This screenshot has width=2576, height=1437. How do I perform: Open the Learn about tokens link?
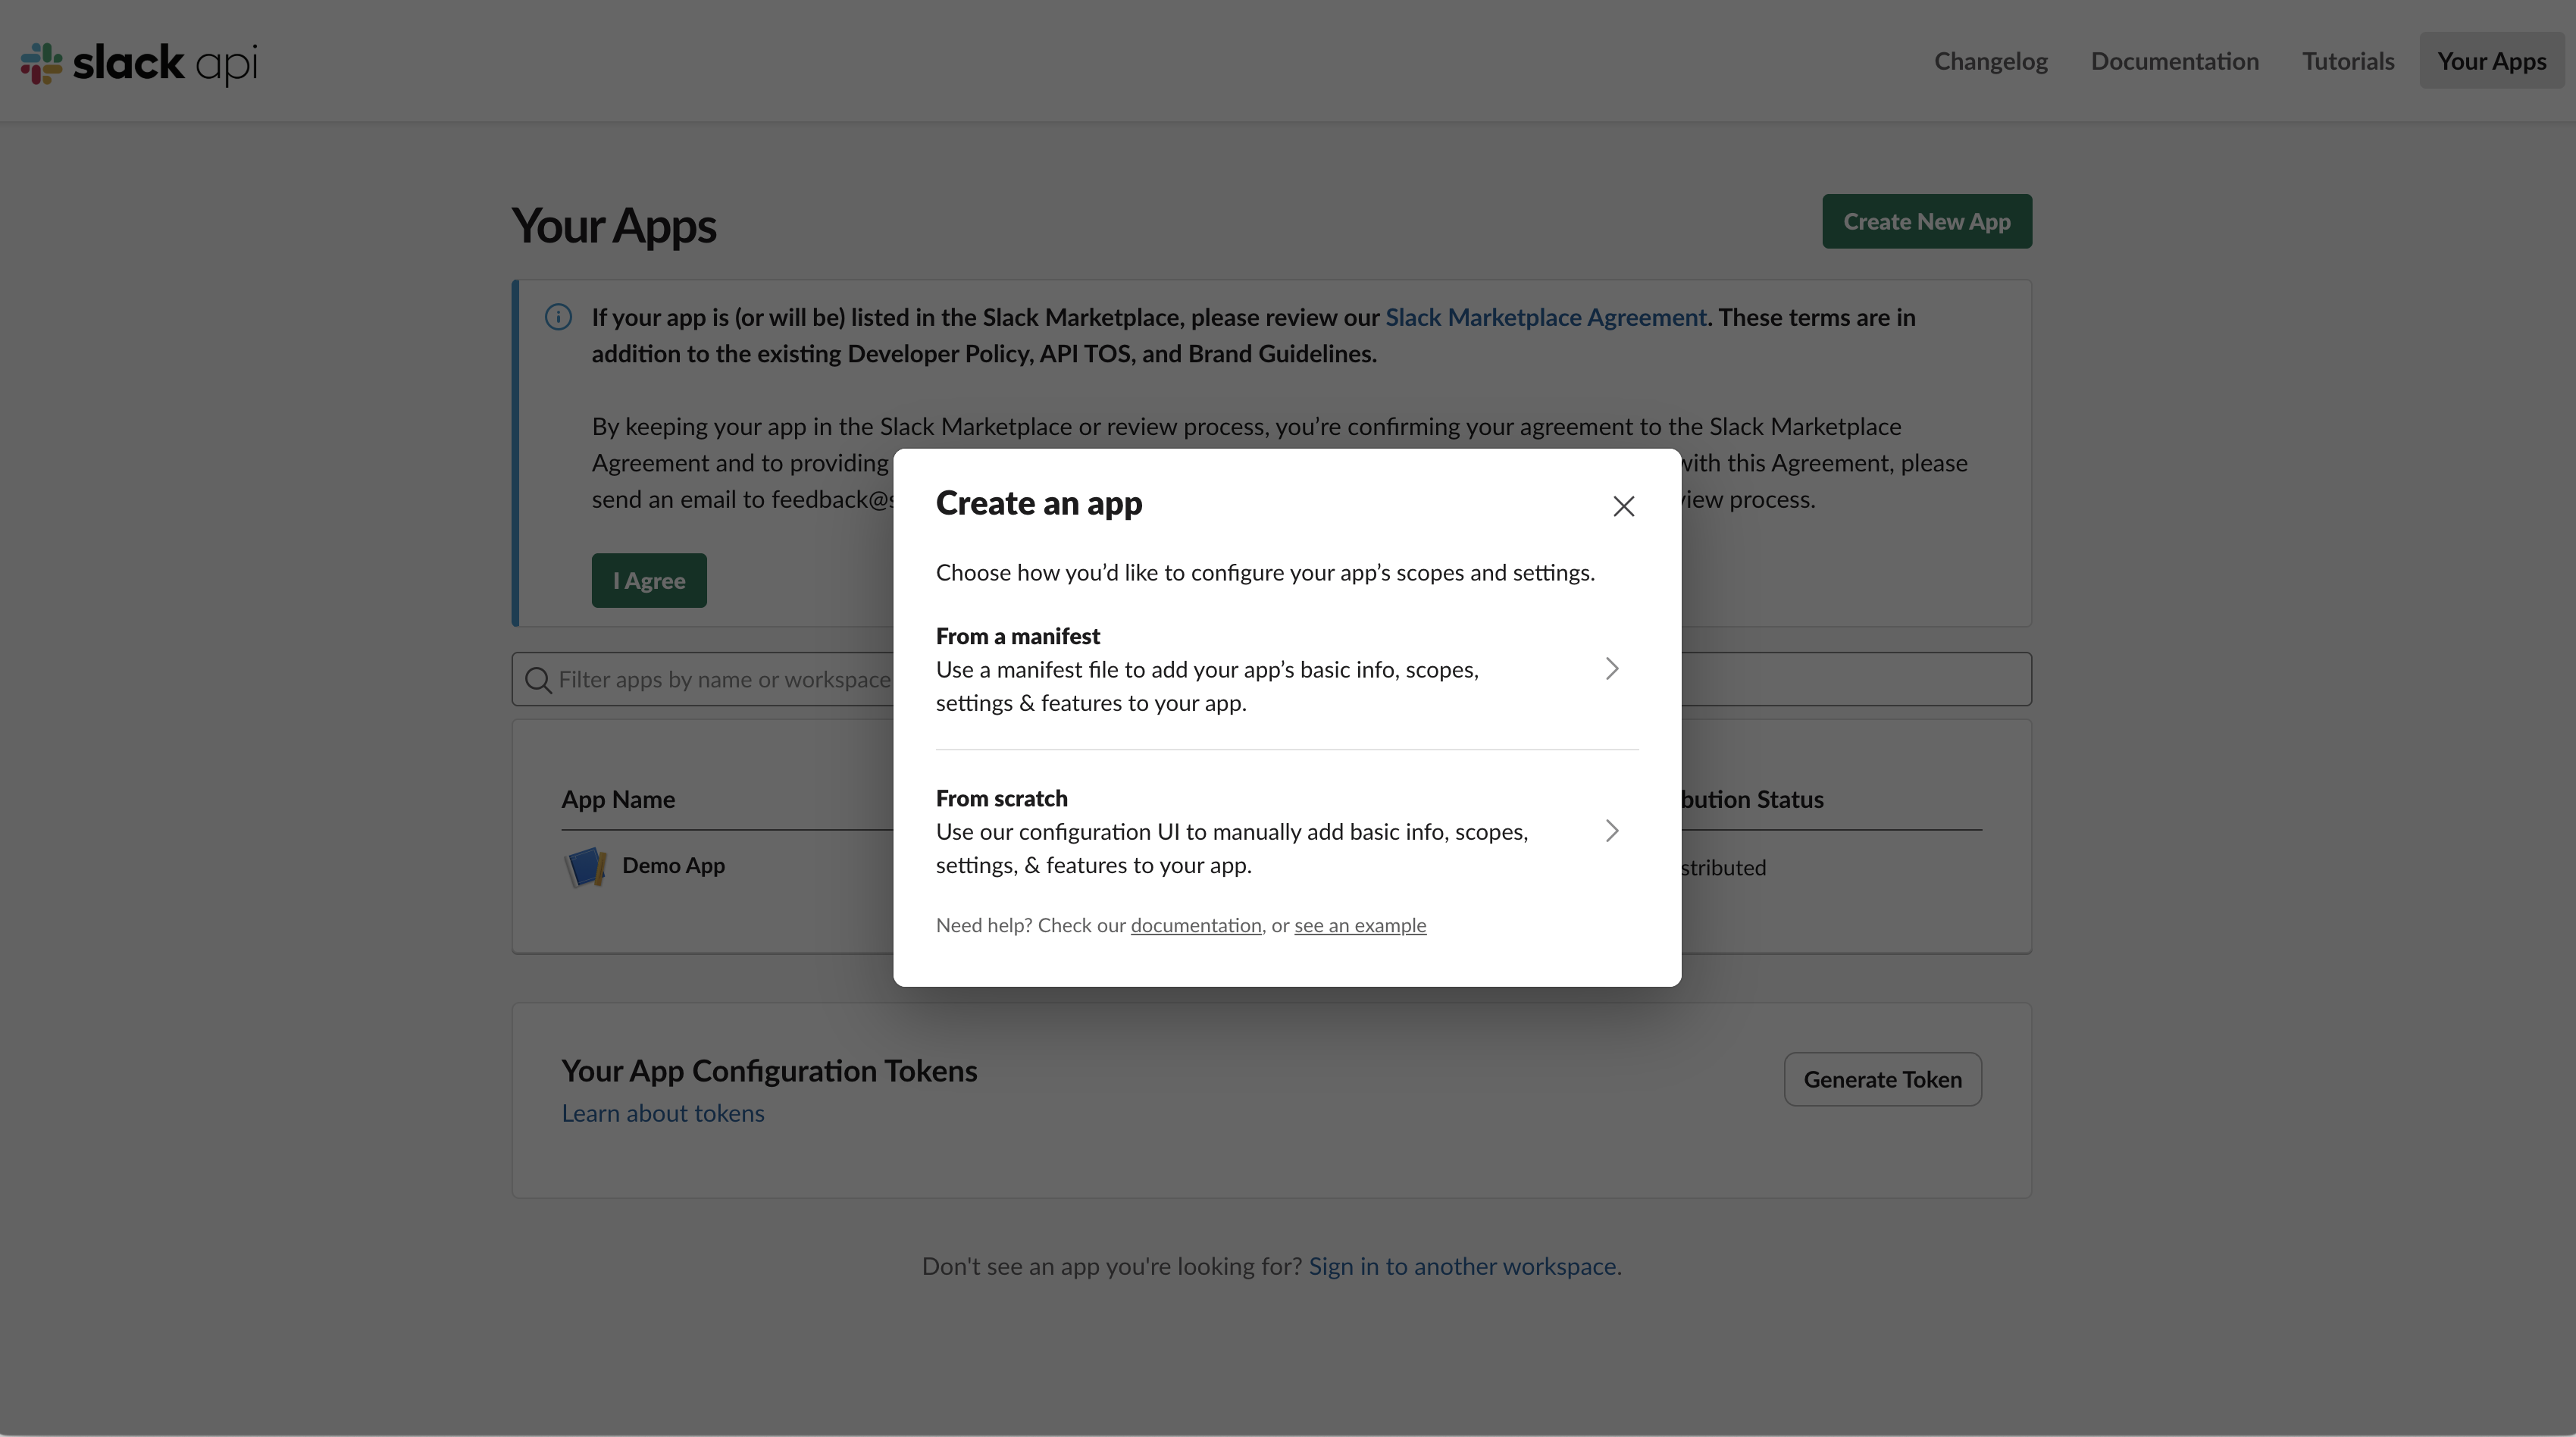pyautogui.click(x=662, y=1113)
